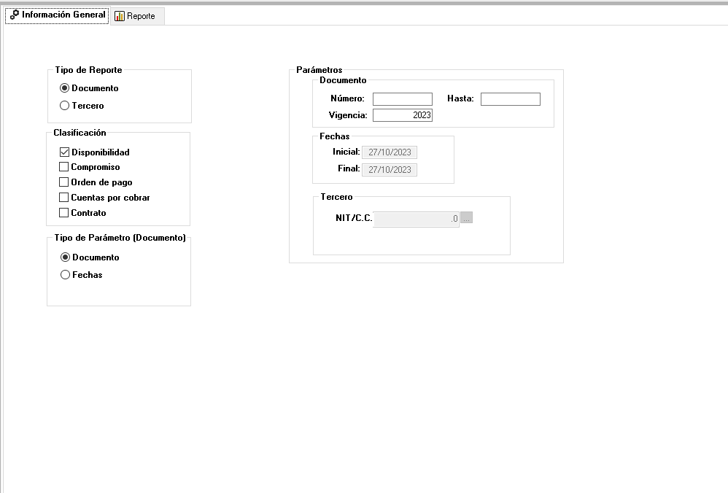
Task: Switch to the Reporte tab
Action: click(x=138, y=16)
